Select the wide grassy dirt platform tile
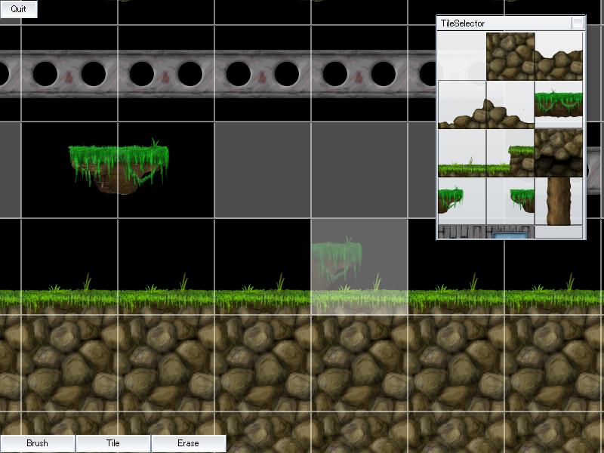 tap(559, 104)
